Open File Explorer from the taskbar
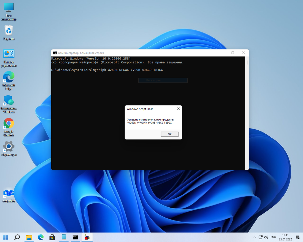 point(29,237)
